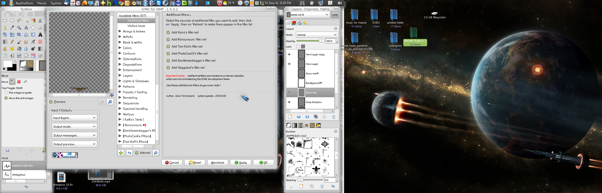Select the Clone stamp tool
602x193 pixels.
5,49
